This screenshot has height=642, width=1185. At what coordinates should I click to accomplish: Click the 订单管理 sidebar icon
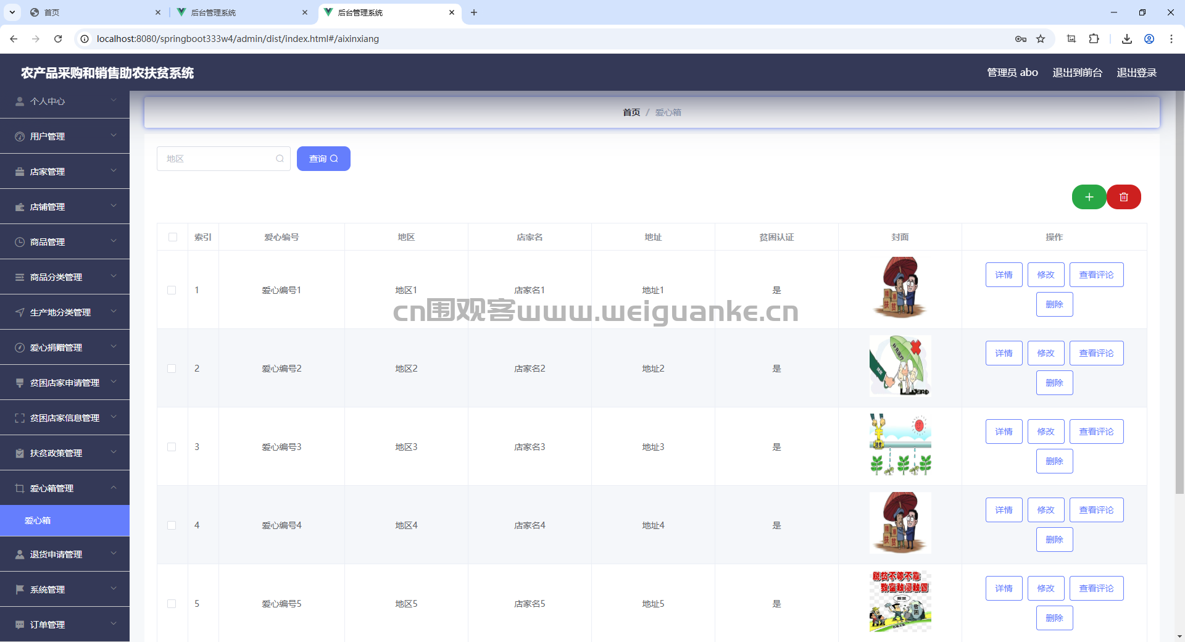pyautogui.click(x=20, y=625)
